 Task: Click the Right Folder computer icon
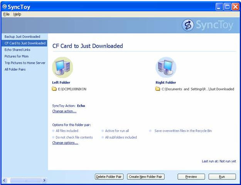[x=166, y=68]
